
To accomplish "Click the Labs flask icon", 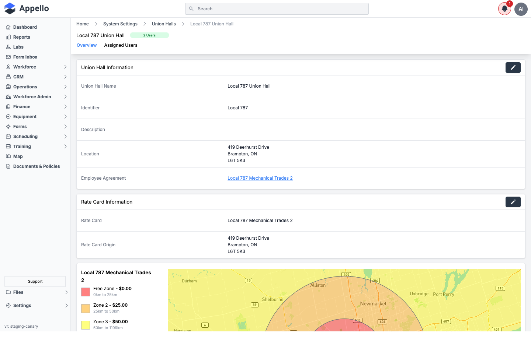I will point(8,47).
